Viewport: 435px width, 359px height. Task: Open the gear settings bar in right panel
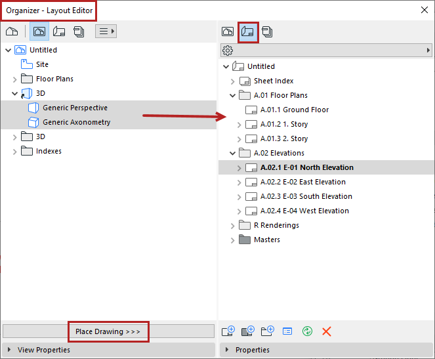pyautogui.click(x=326, y=51)
